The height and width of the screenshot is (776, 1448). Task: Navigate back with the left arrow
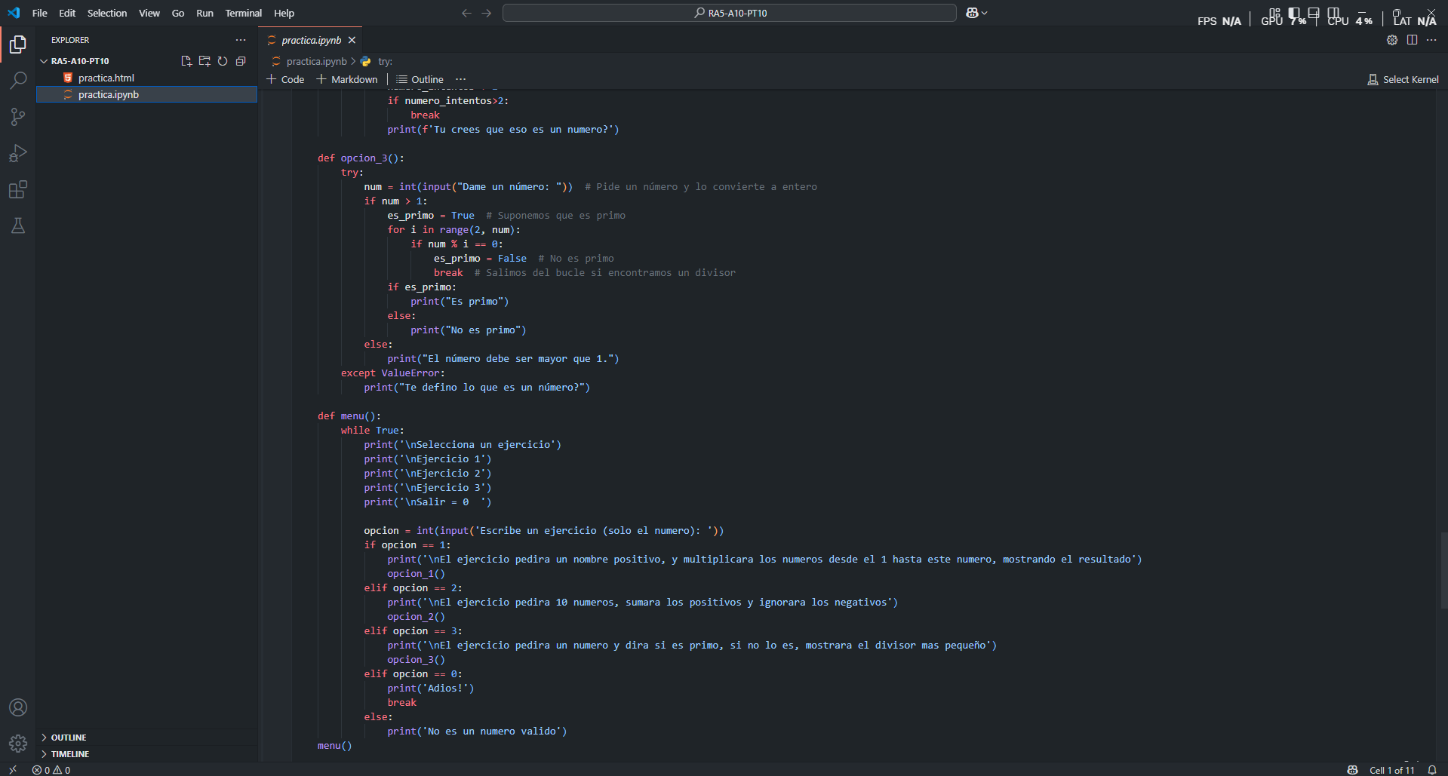coord(466,13)
